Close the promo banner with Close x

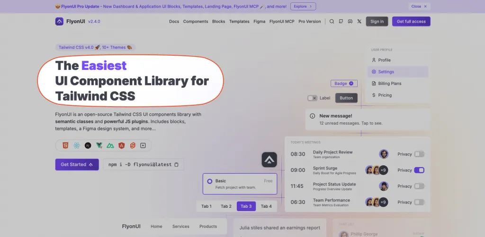[419, 6]
